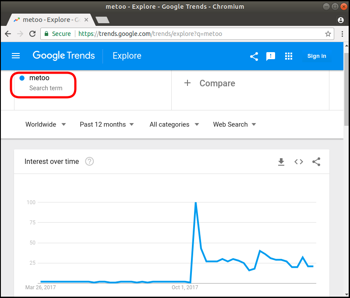Open the Google apps grid
The height and width of the screenshot is (298, 350).
click(x=288, y=56)
